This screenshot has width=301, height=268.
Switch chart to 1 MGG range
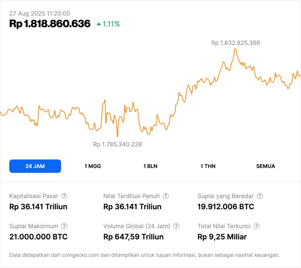(x=93, y=166)
